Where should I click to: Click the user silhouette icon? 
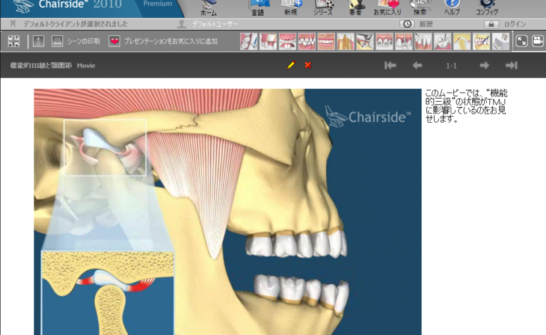click(x=182, y=24)
